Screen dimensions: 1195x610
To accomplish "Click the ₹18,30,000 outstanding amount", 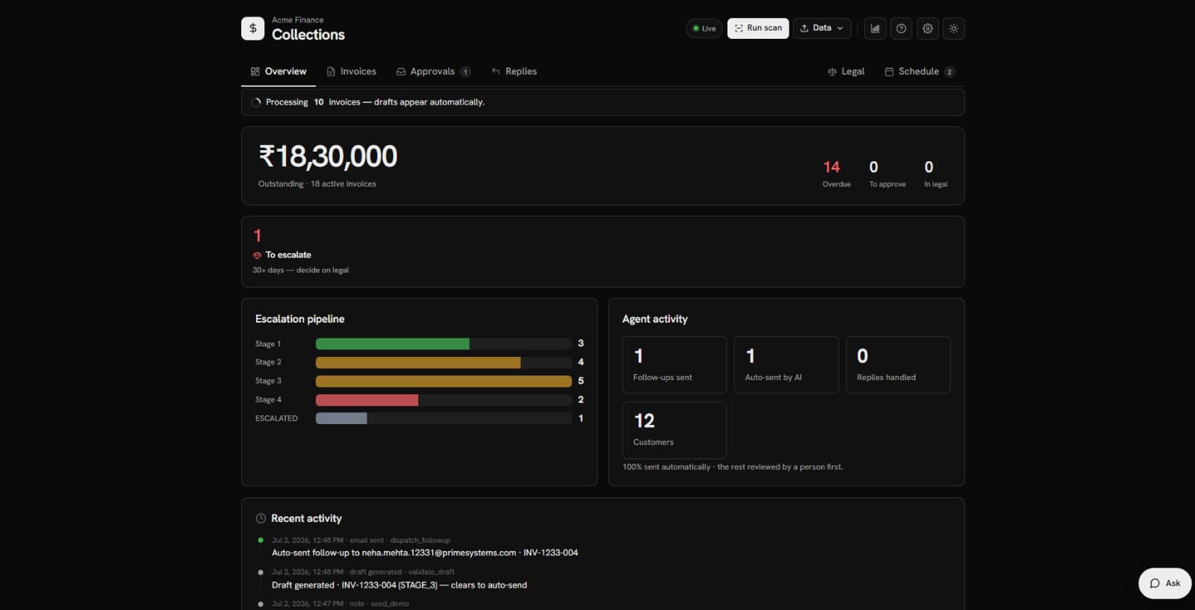I will [x=328, y=157].
